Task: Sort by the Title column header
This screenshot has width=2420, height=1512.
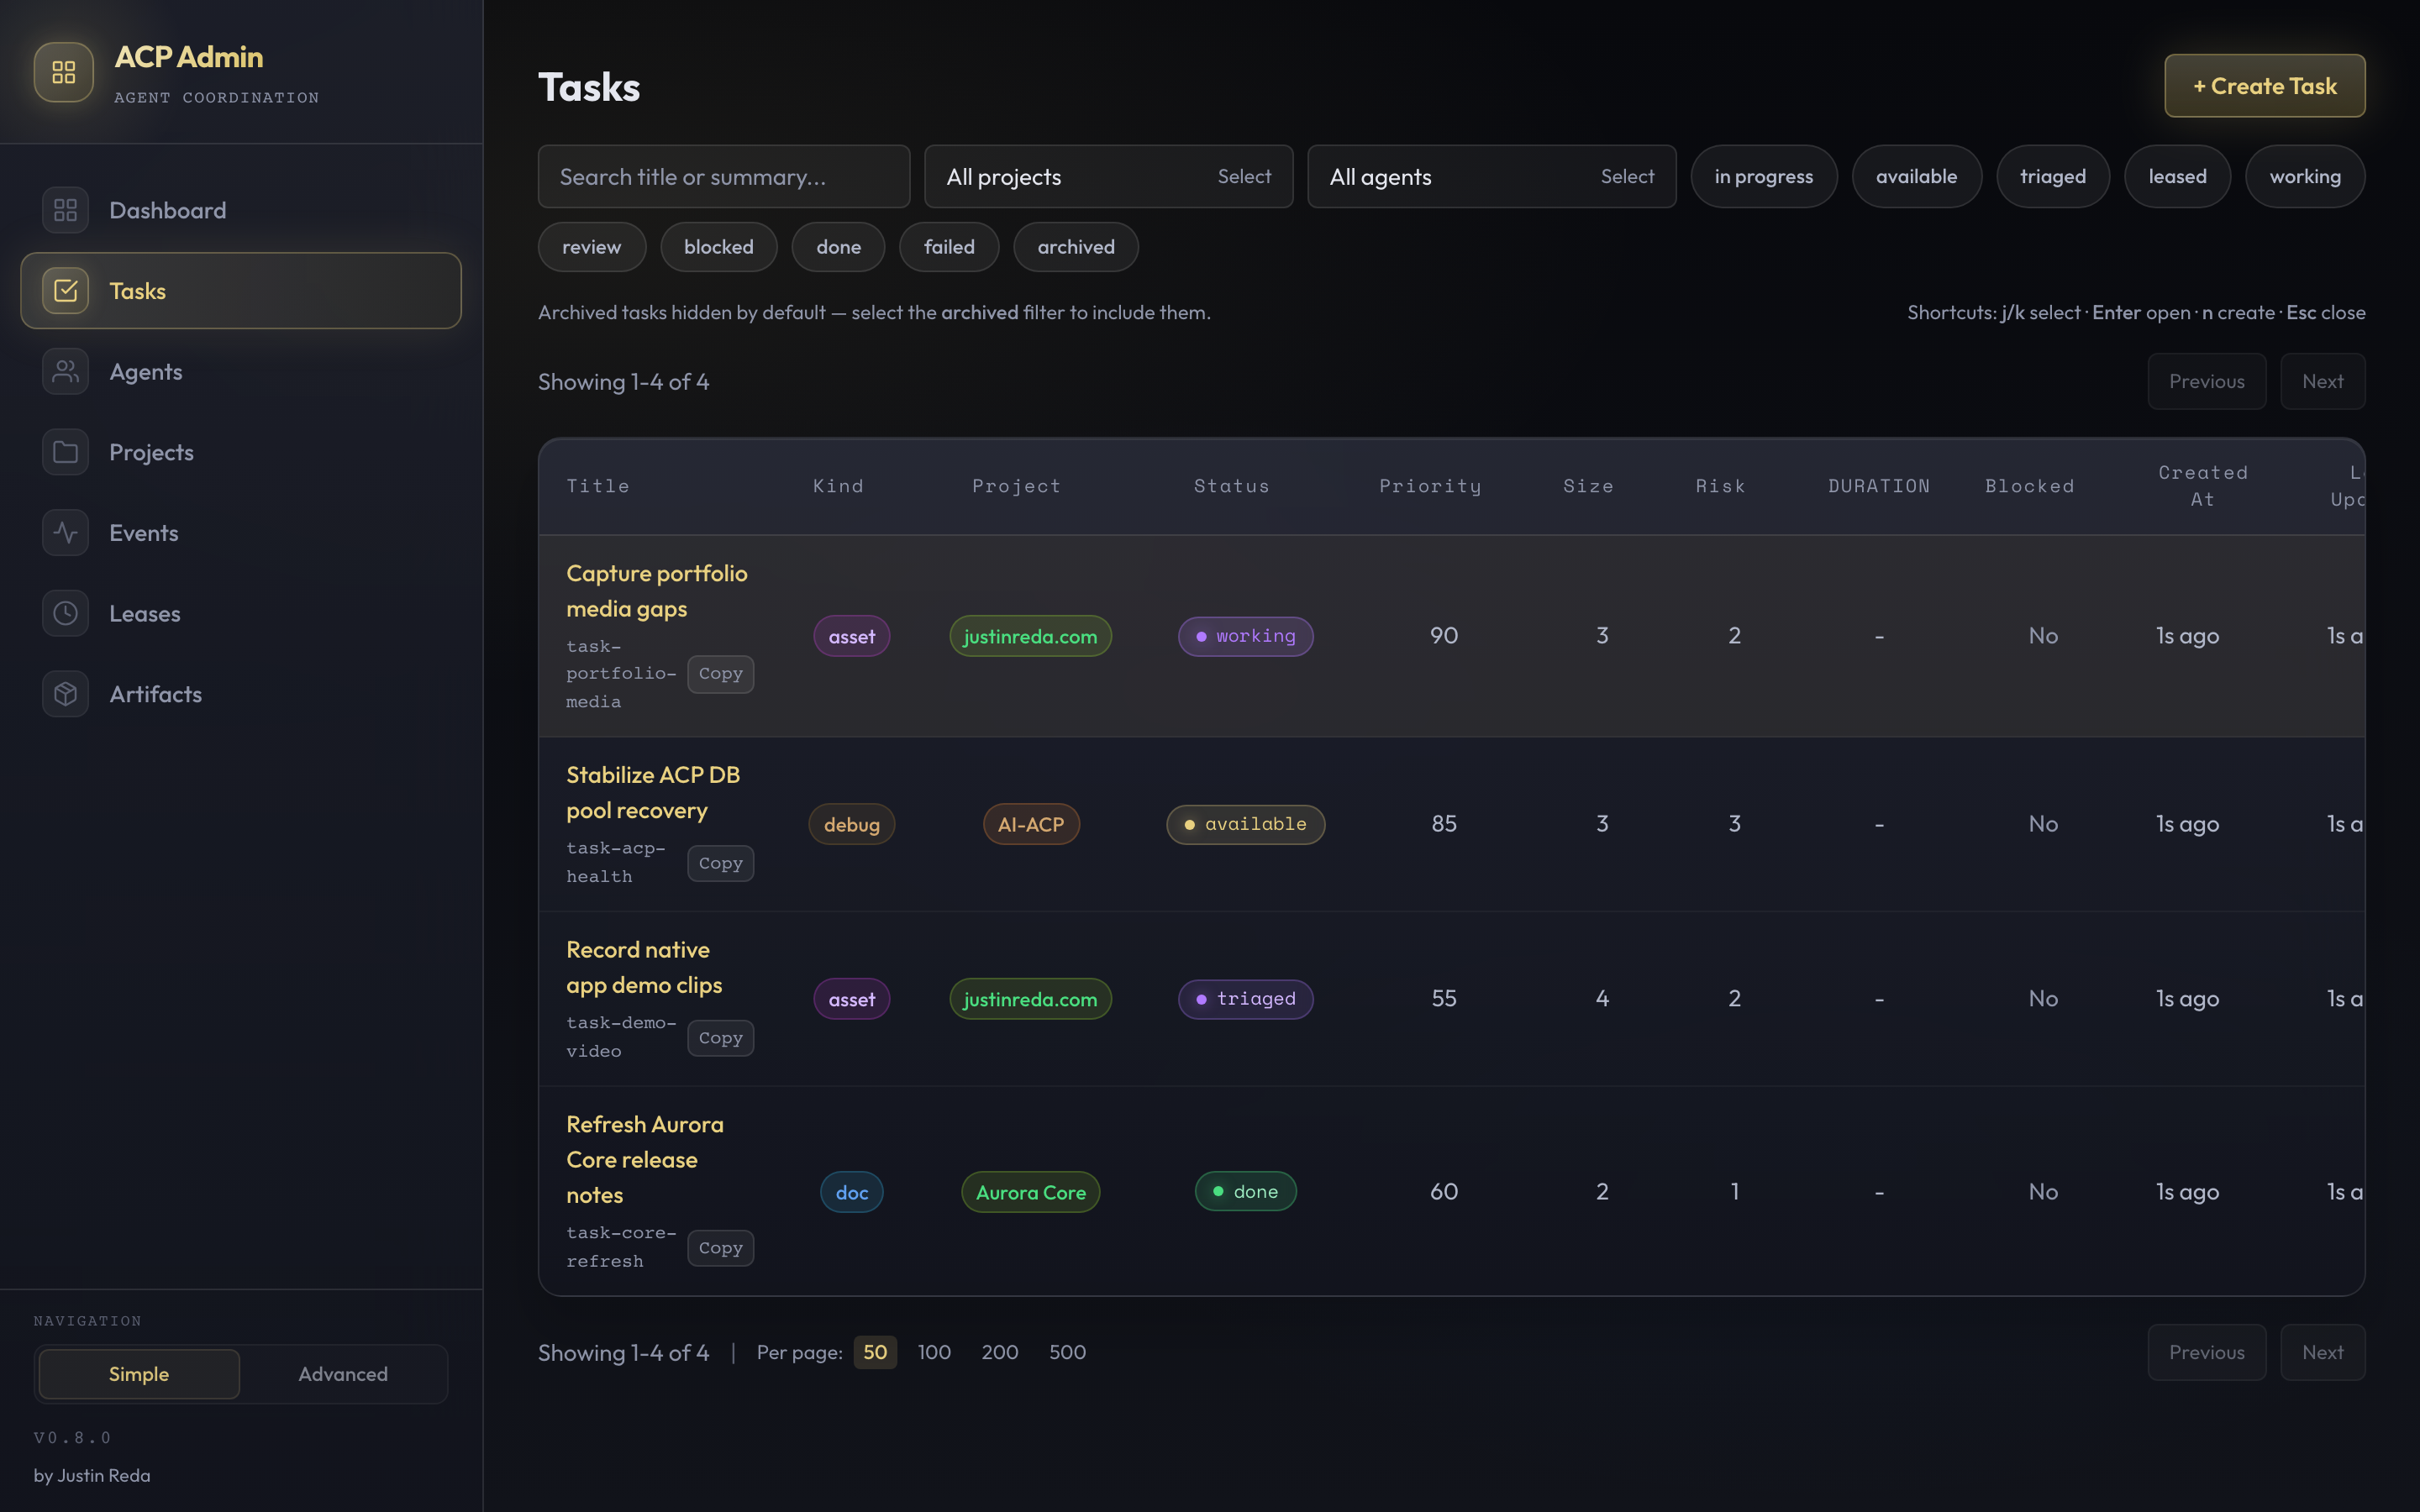Action: [x=598, y=486]
